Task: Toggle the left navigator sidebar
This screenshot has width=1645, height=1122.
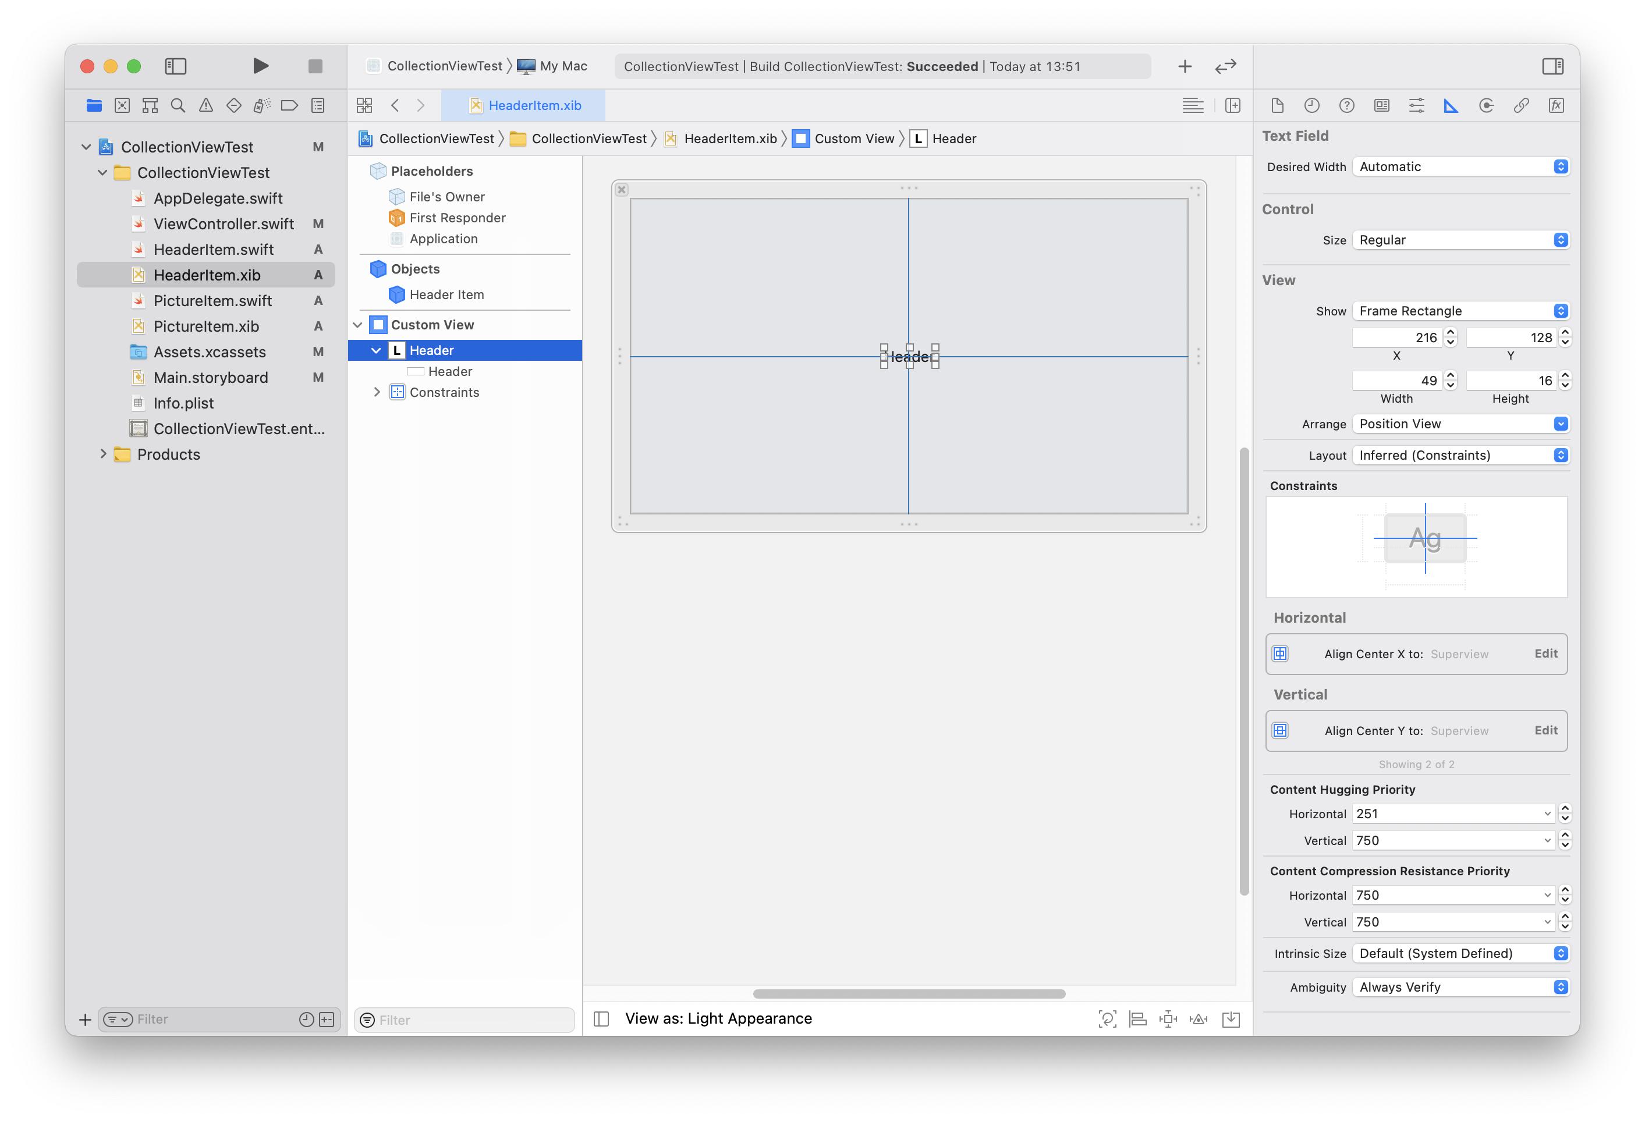Action: [176, 66]
